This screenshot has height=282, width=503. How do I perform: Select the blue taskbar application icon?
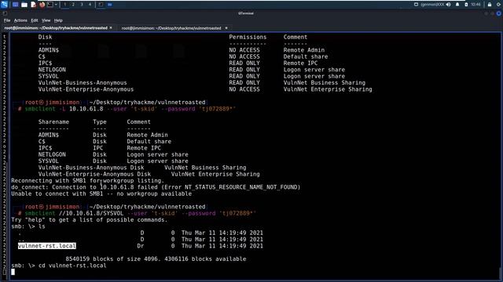[x=110, y=5]
